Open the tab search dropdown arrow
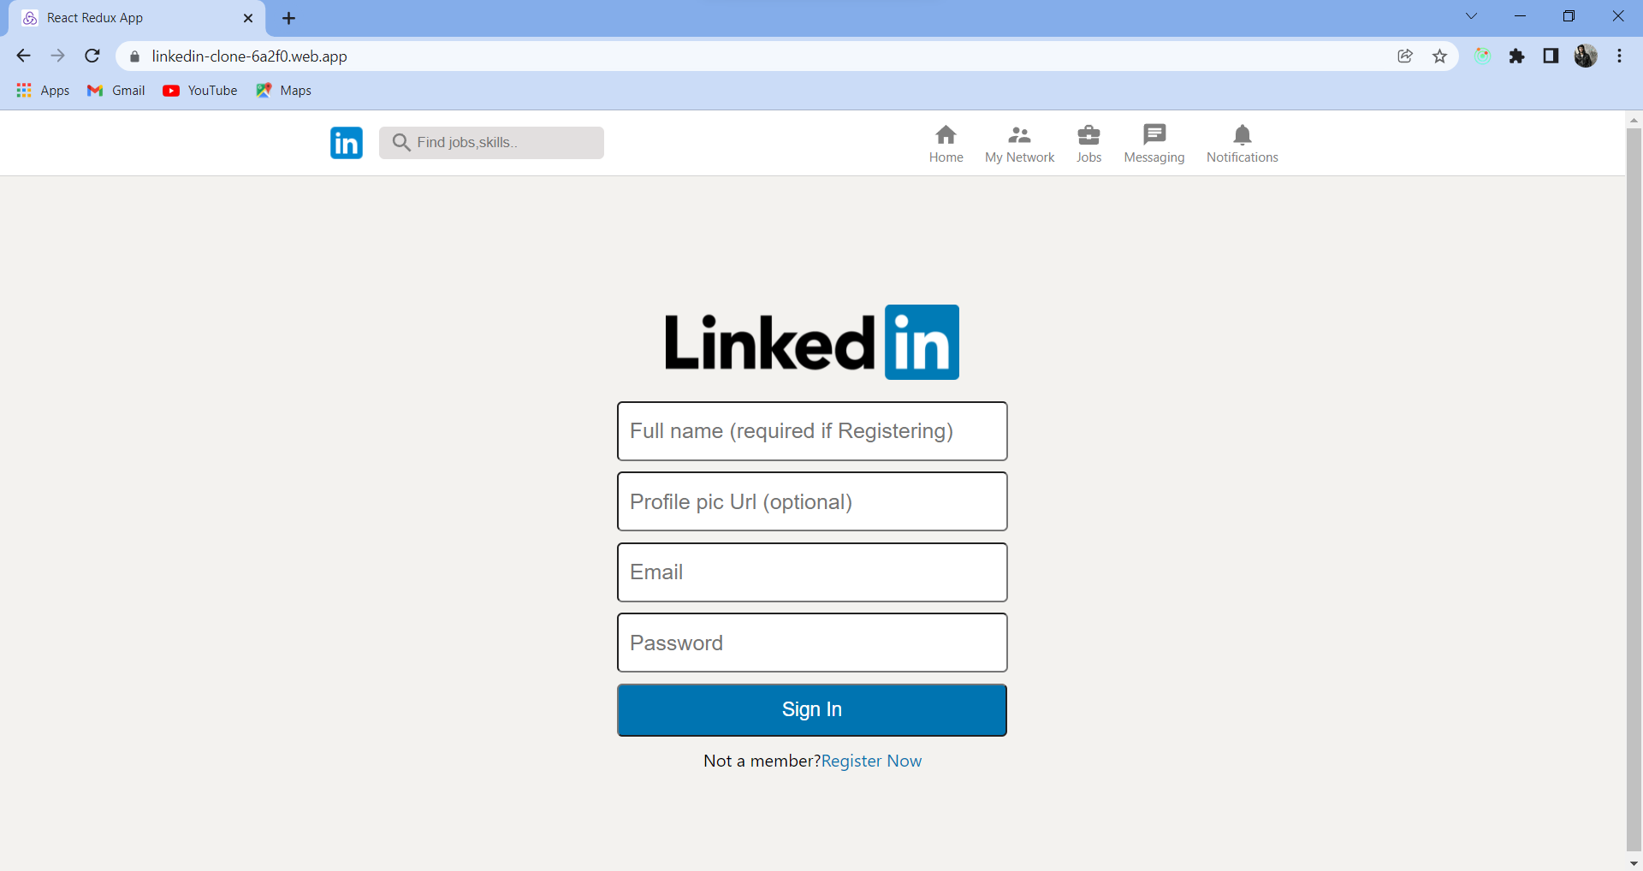Viewport: 1643px width, 871px height. pyautogui.click(x=1472, y=16)
